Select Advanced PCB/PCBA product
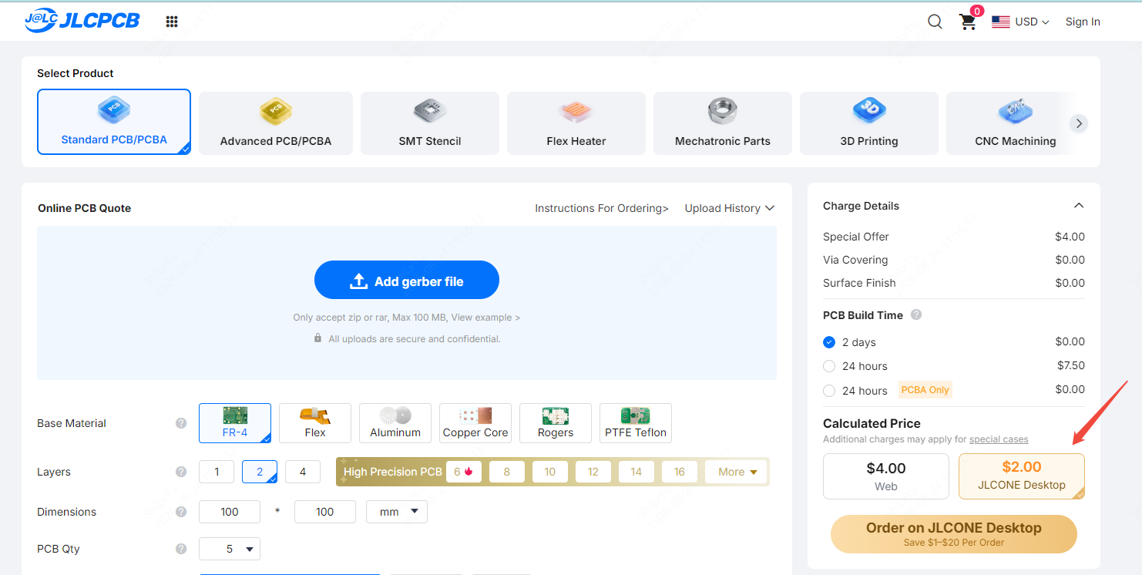This screenshot has width=1142, height=575. pyautogui.click(x=276, y=123)
